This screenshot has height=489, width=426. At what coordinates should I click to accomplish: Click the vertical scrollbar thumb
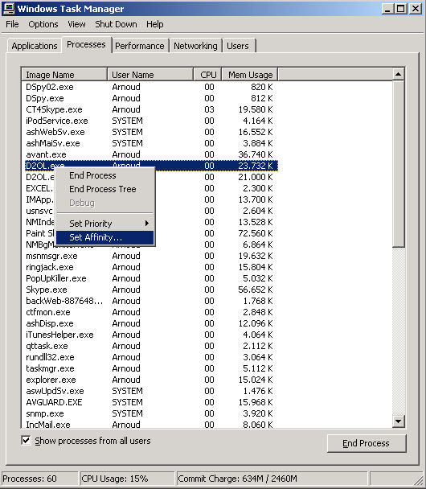398,164
